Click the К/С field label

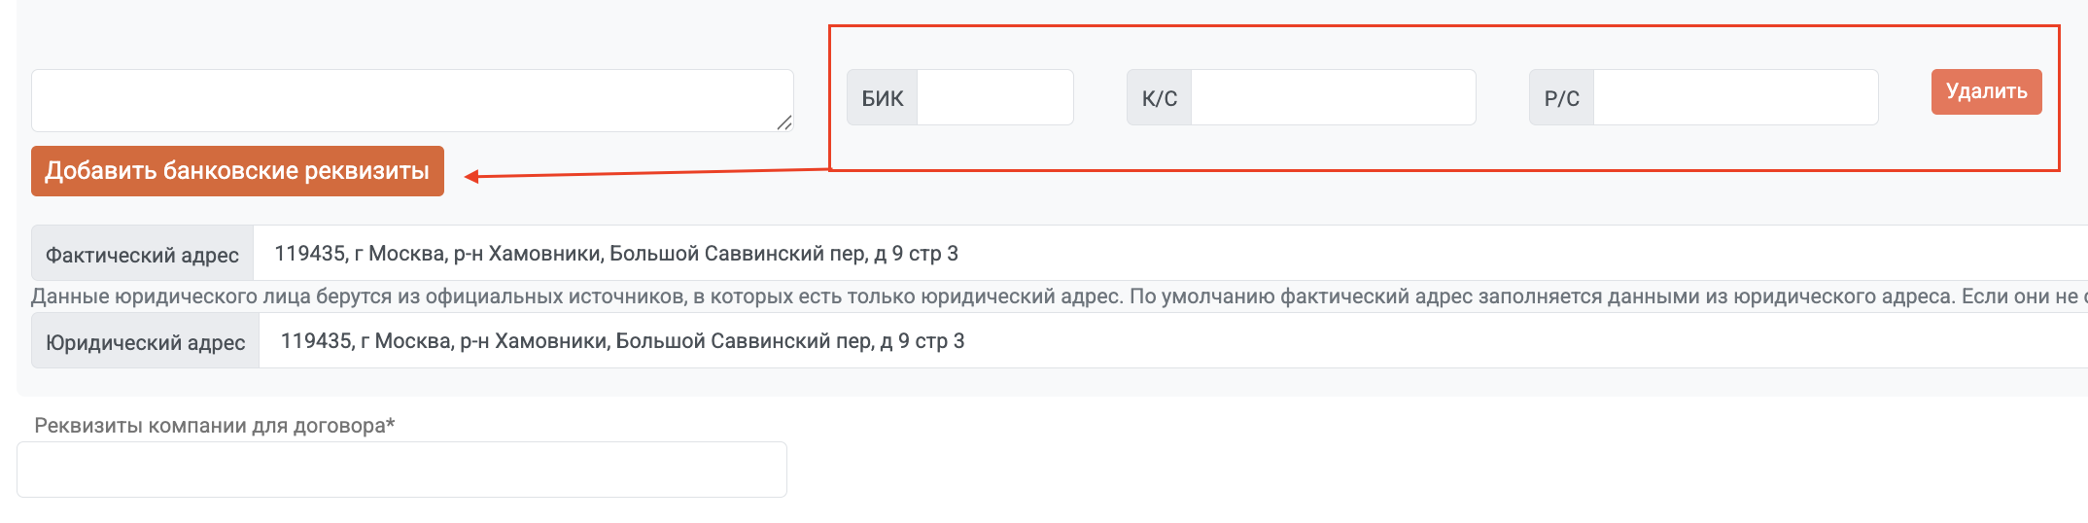pos(1159,98)
